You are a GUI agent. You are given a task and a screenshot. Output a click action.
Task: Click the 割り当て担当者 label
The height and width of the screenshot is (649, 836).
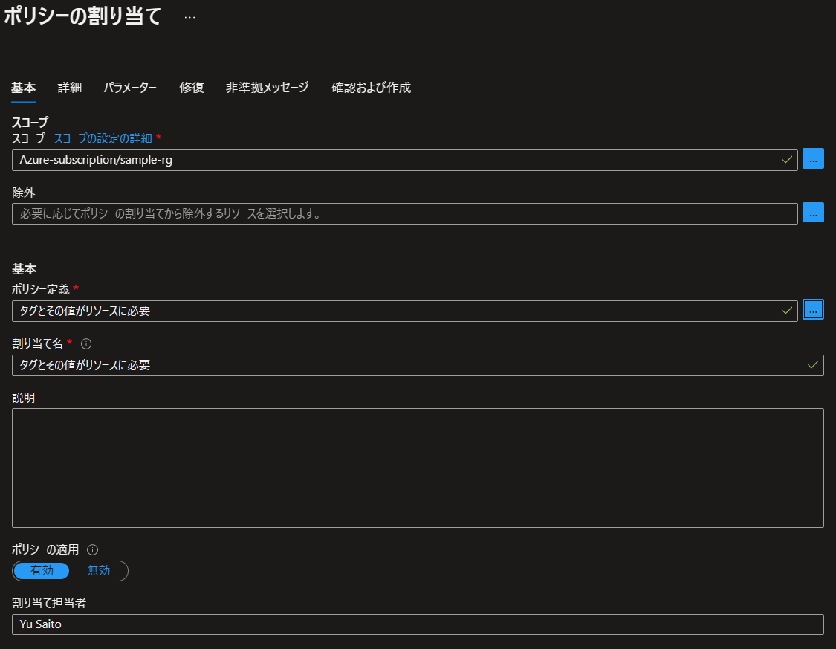[x=49, y=603]
